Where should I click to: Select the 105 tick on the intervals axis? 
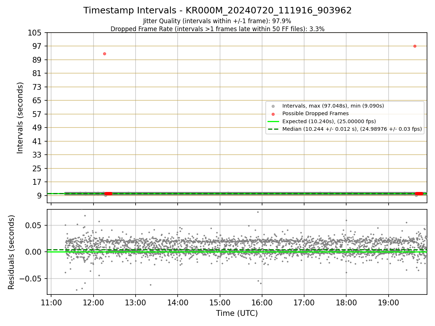tap(35, 33)
